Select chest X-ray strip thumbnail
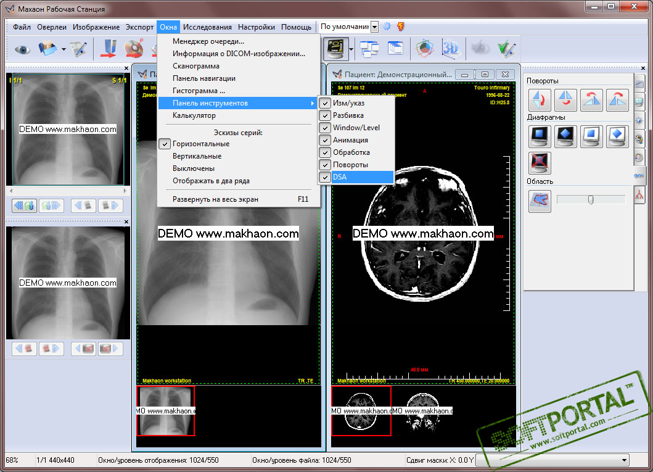Viewport: 653px width, 472px height. 165,411
